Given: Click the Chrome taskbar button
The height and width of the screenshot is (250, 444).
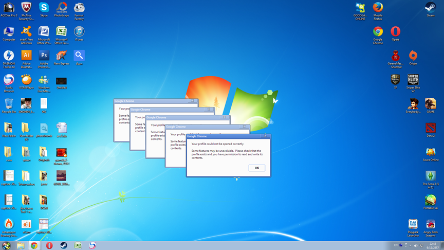Looking at the screenshot, I should pos(34,245).
